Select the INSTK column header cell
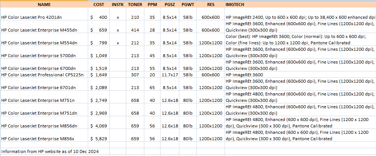 click(x=118, y=5)
